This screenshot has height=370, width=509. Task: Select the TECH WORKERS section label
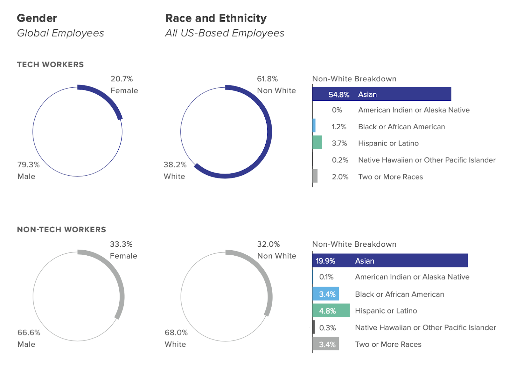pos(50,64)
